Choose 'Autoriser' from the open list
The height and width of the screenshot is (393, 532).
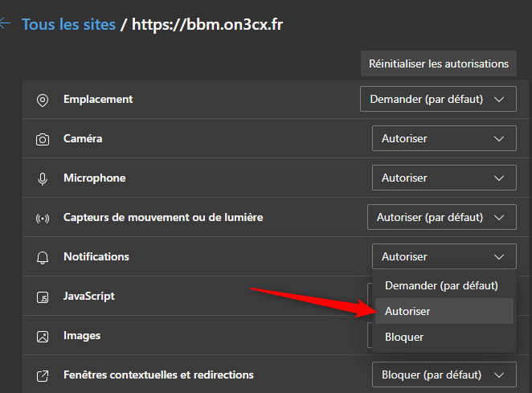pyautogui.click(x=441, y=311)
